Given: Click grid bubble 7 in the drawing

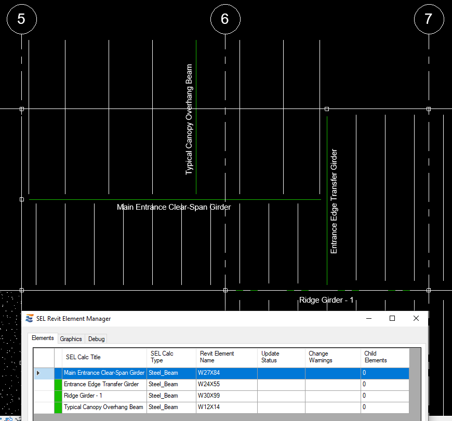Looking at the screenshot, I should coord(429,19).
